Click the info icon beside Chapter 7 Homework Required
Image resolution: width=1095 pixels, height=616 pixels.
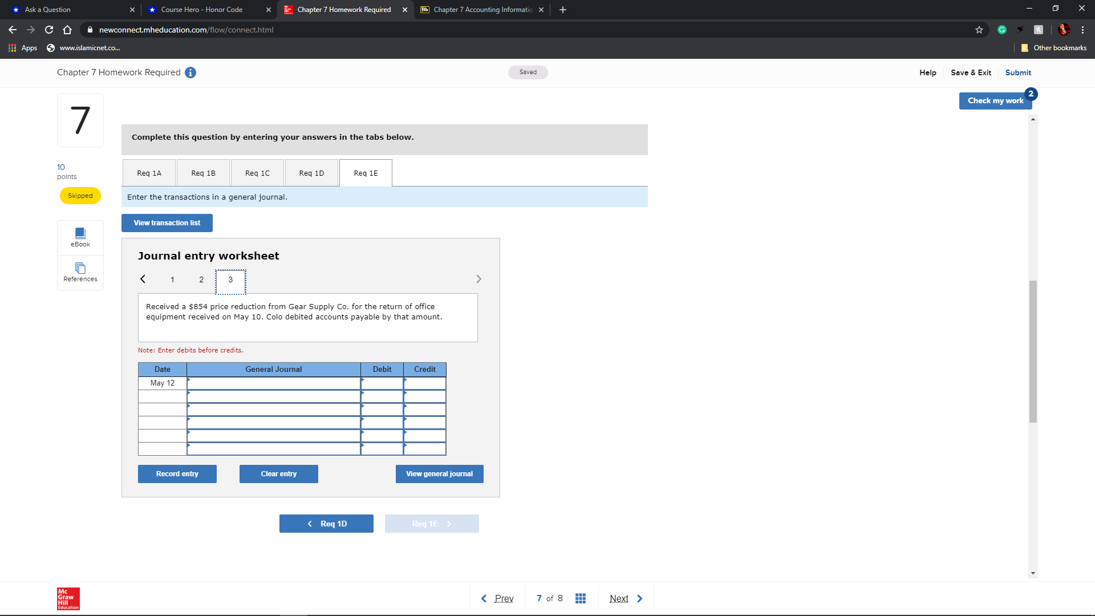click(x=190, y=72)
